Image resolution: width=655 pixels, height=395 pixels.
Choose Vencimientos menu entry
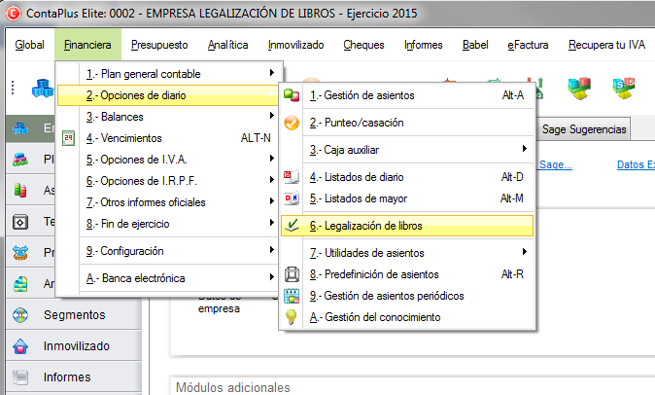point(168,138)
